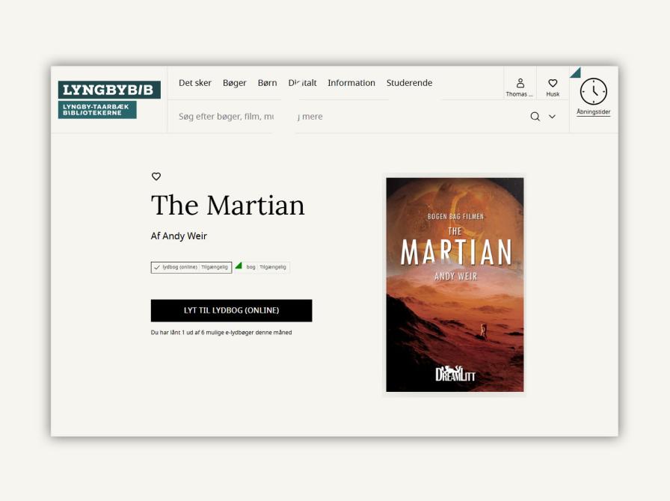The image size is (670, 501).
Task: Focus the search field for books and films
Action: pos(336,117)
